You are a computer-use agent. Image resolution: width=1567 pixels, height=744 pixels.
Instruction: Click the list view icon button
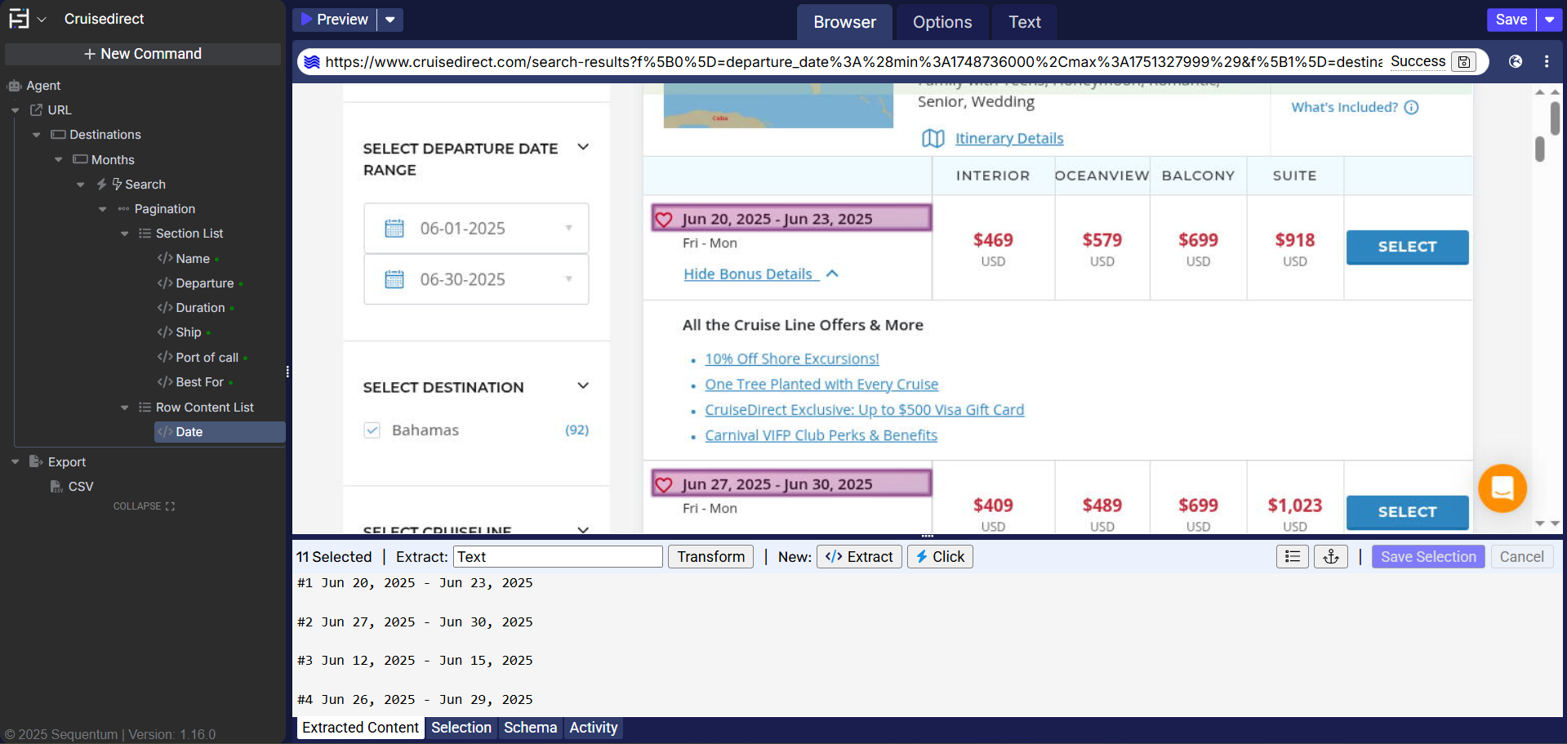tap(1292, 557)
